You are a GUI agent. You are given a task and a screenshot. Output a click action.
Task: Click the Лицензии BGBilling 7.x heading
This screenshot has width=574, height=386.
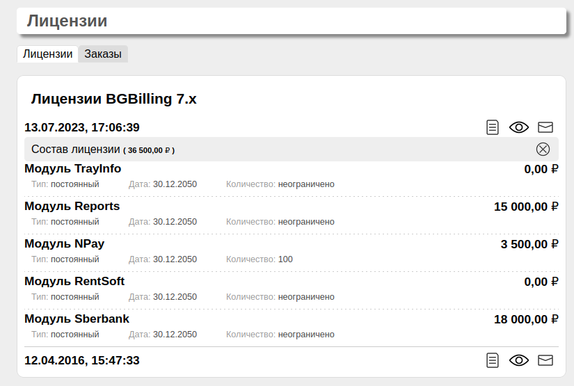coord(114,99)
